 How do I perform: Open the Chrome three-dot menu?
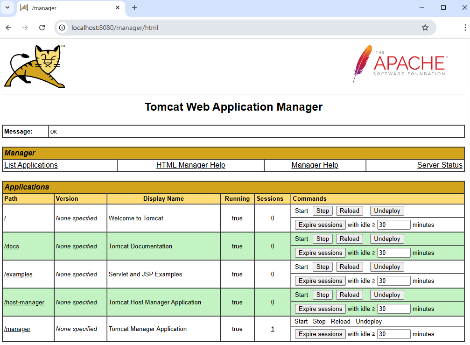[x=465, y=28]
